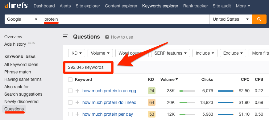This screenshot has height=120, width=269.
Task: Go to Phrase match in sidebar
Action: pos(18,72)
